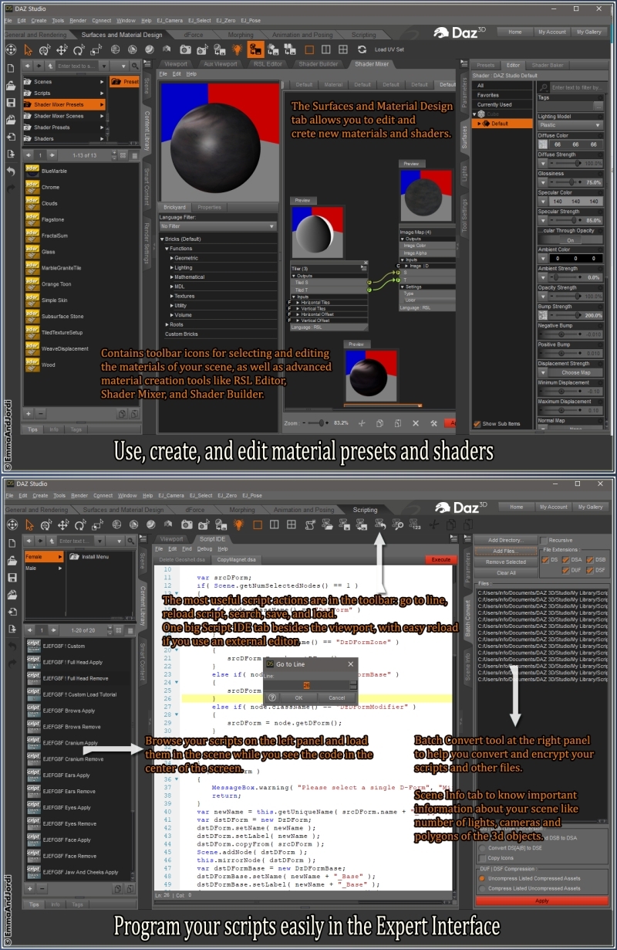Click tools icon beside Shader Mixer zoom bar
The width and height of the screenshot is (617, 950).
point(433,423)
